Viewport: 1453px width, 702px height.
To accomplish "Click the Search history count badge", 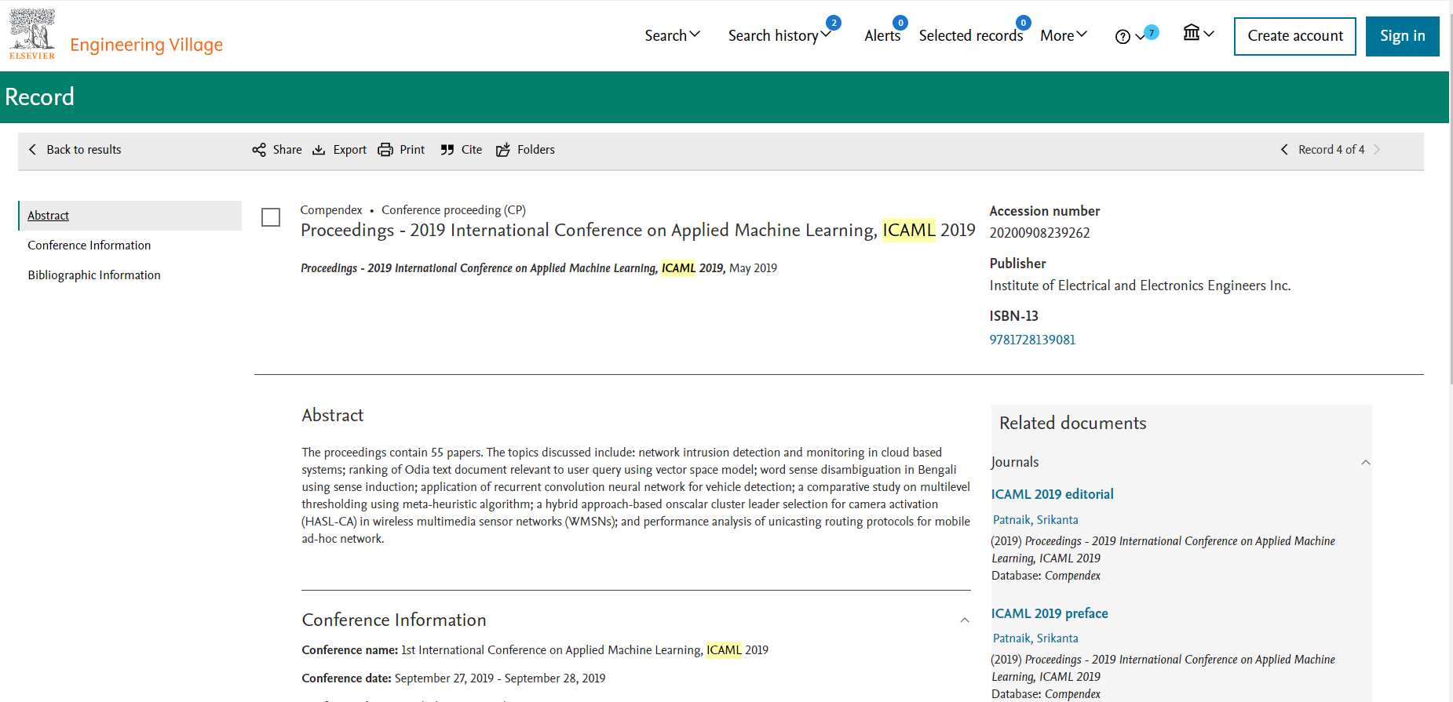I will coord(834,23).
